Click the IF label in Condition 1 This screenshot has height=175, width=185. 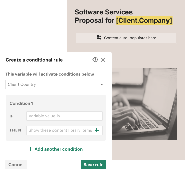(11, 116)
